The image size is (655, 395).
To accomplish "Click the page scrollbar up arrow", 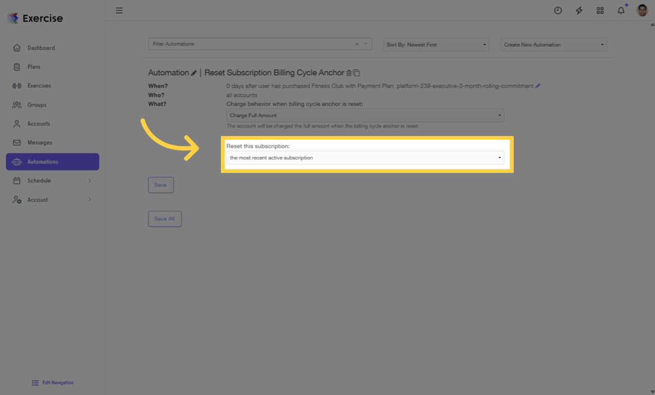I will pos(652,24).
